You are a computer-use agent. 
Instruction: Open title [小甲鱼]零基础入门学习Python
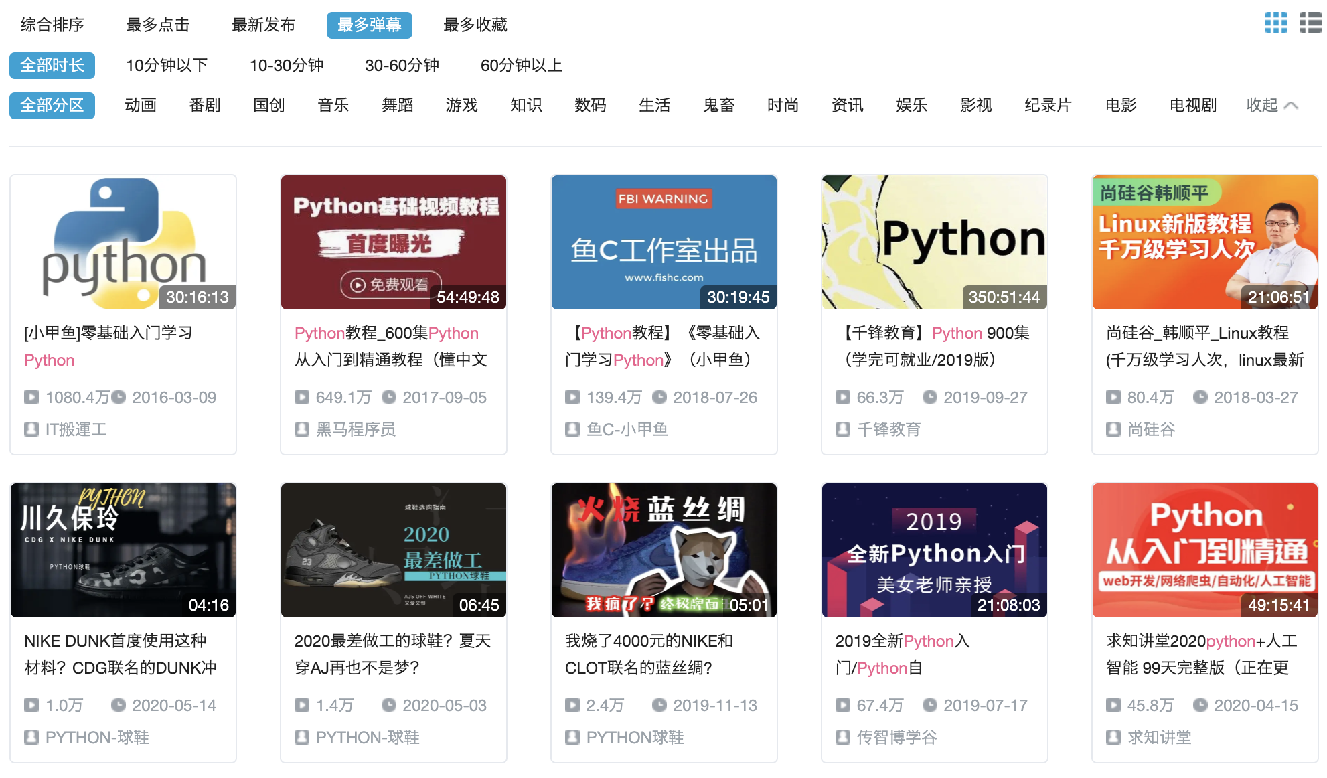[x=108, y=346]
